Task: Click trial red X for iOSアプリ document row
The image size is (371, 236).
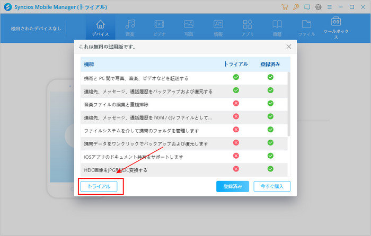Action: click(236, 156)
